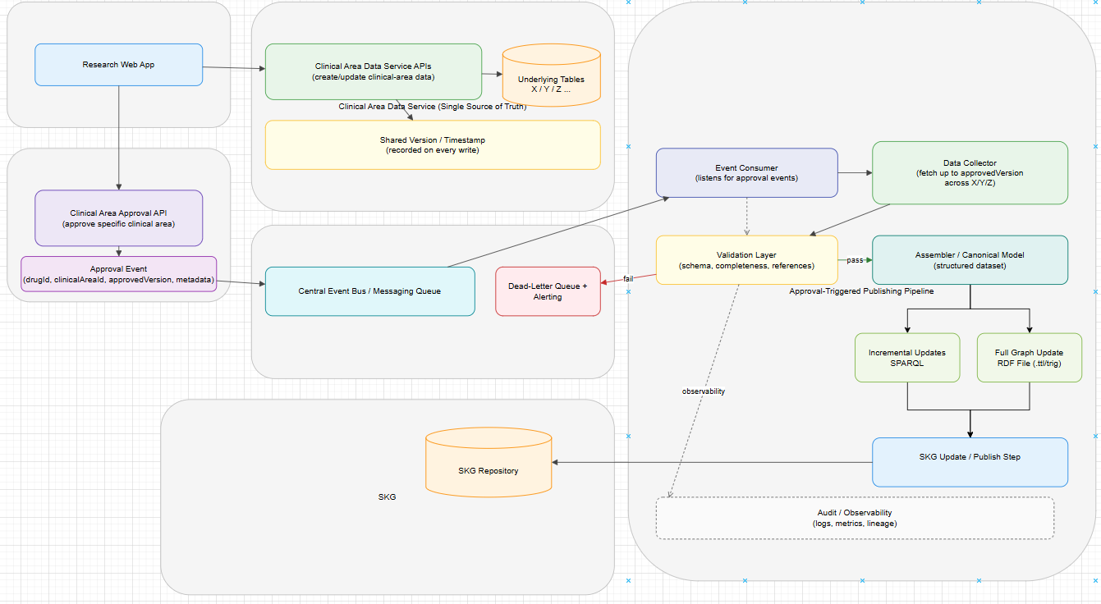
Task: Select the dashed Audit / Observability box
Action: coord(854,518)
